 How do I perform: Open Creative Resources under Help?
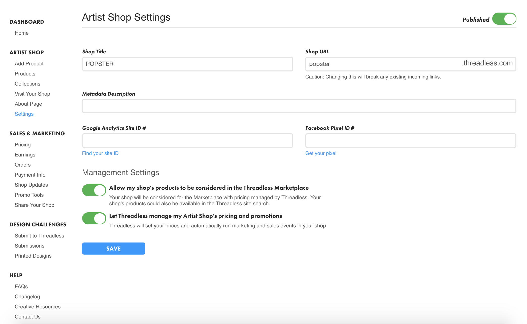click(x=38, y=307)
